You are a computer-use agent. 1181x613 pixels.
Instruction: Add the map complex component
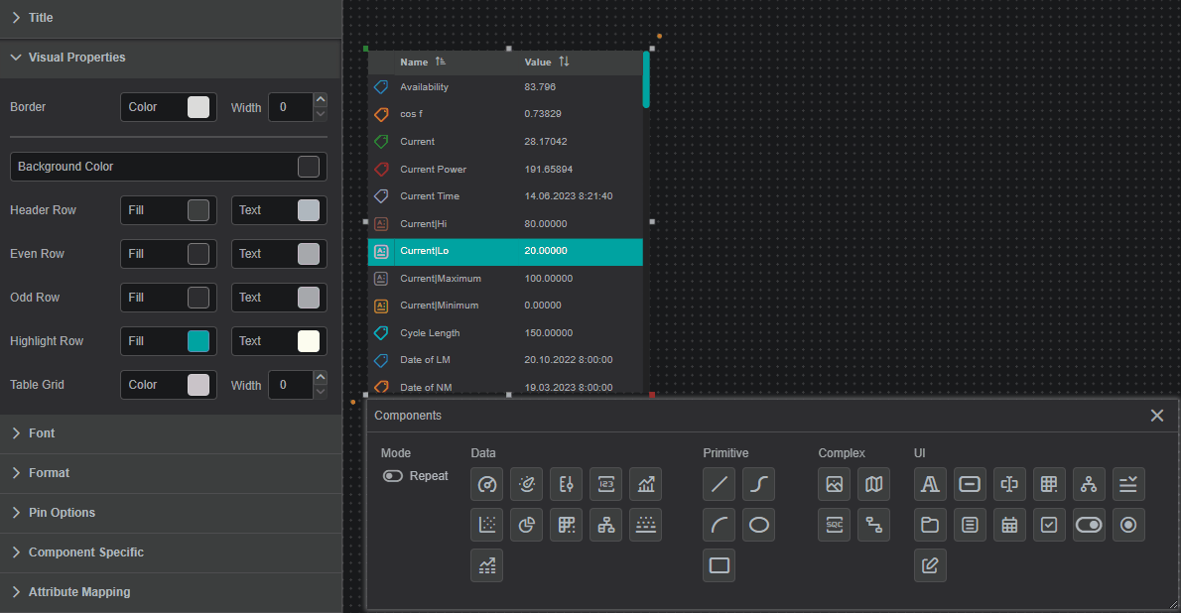click(x=873, y=484)
